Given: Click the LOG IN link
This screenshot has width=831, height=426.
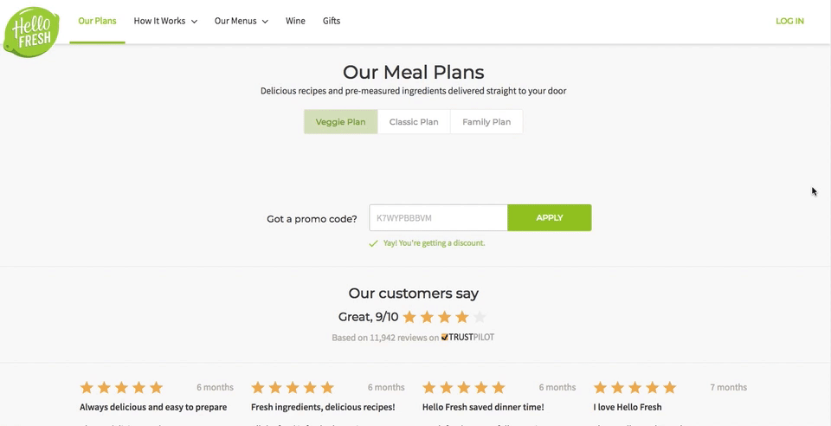Looking at the screenshot, I should (789, 21).
